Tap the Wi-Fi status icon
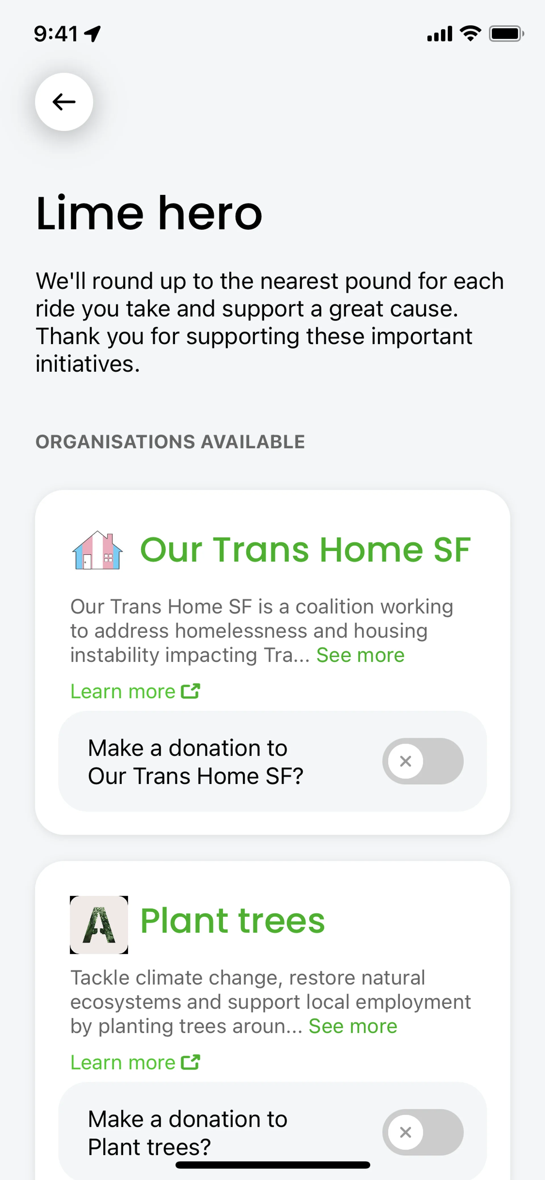 [470, 33]
